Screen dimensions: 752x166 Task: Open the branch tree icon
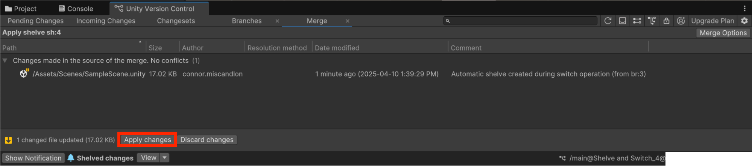pos(652,21)
